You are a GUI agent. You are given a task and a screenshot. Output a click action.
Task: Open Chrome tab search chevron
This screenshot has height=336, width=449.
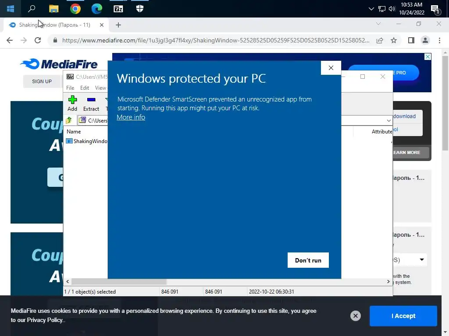[378, 24]
